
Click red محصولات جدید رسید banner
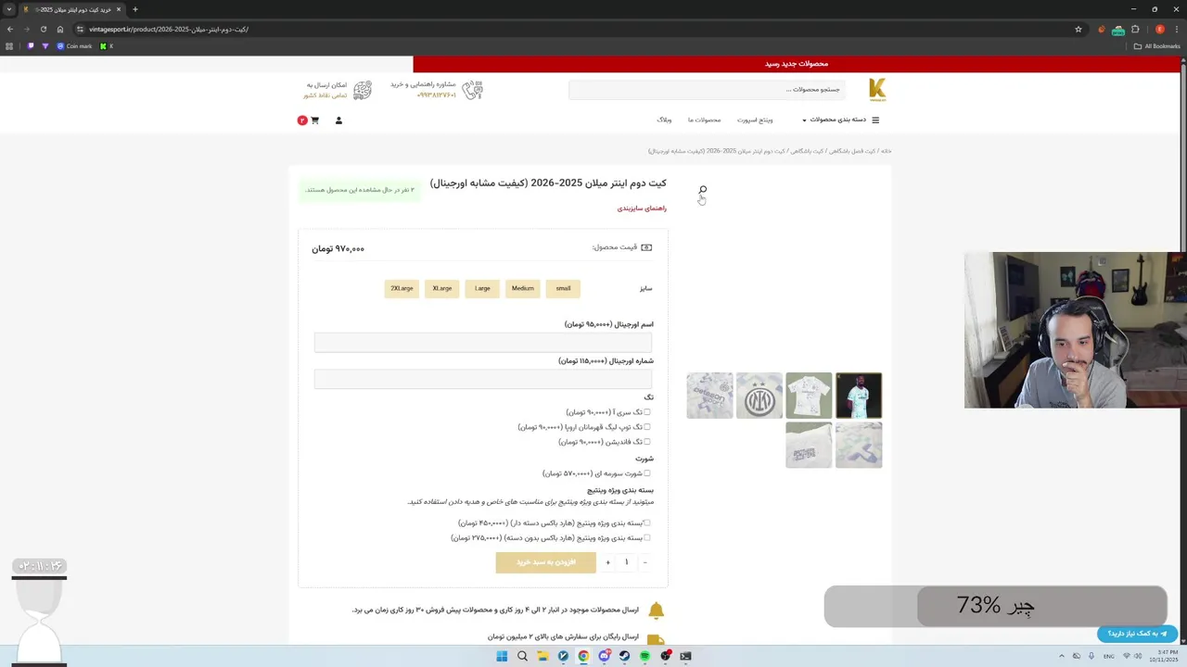[798, 64]
